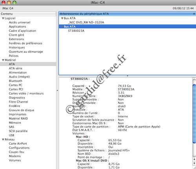Select Fenêtres de préférences
Image resolution: width=196 pixels, height=169 pixels.
click(x=25, y=43)
